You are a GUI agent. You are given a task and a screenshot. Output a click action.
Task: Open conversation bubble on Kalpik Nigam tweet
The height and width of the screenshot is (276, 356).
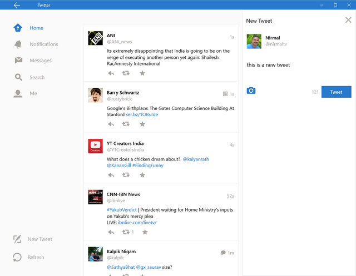[223, 253]
